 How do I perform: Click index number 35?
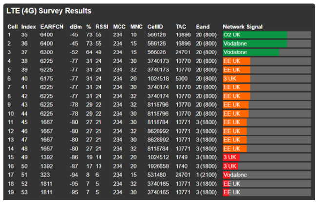(24, 35)
